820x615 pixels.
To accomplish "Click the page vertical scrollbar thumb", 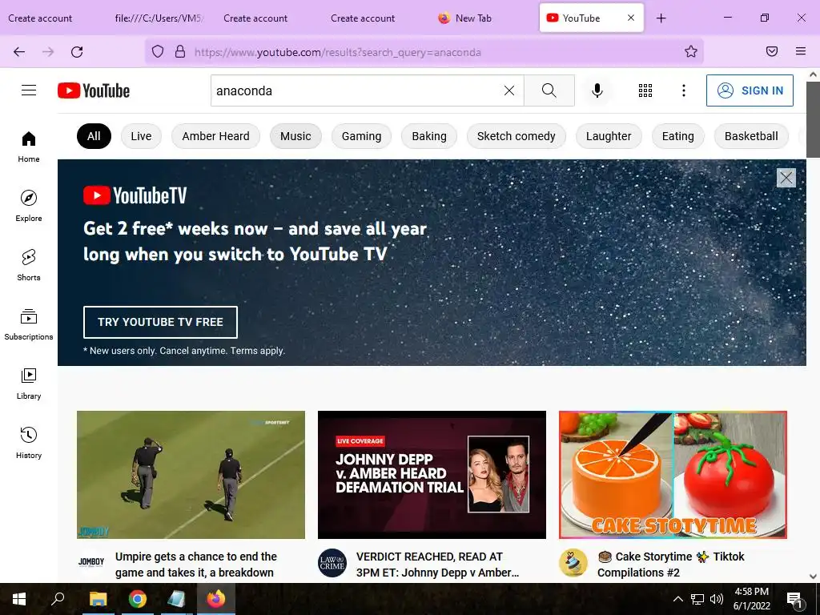I will [x=813, y=120].
